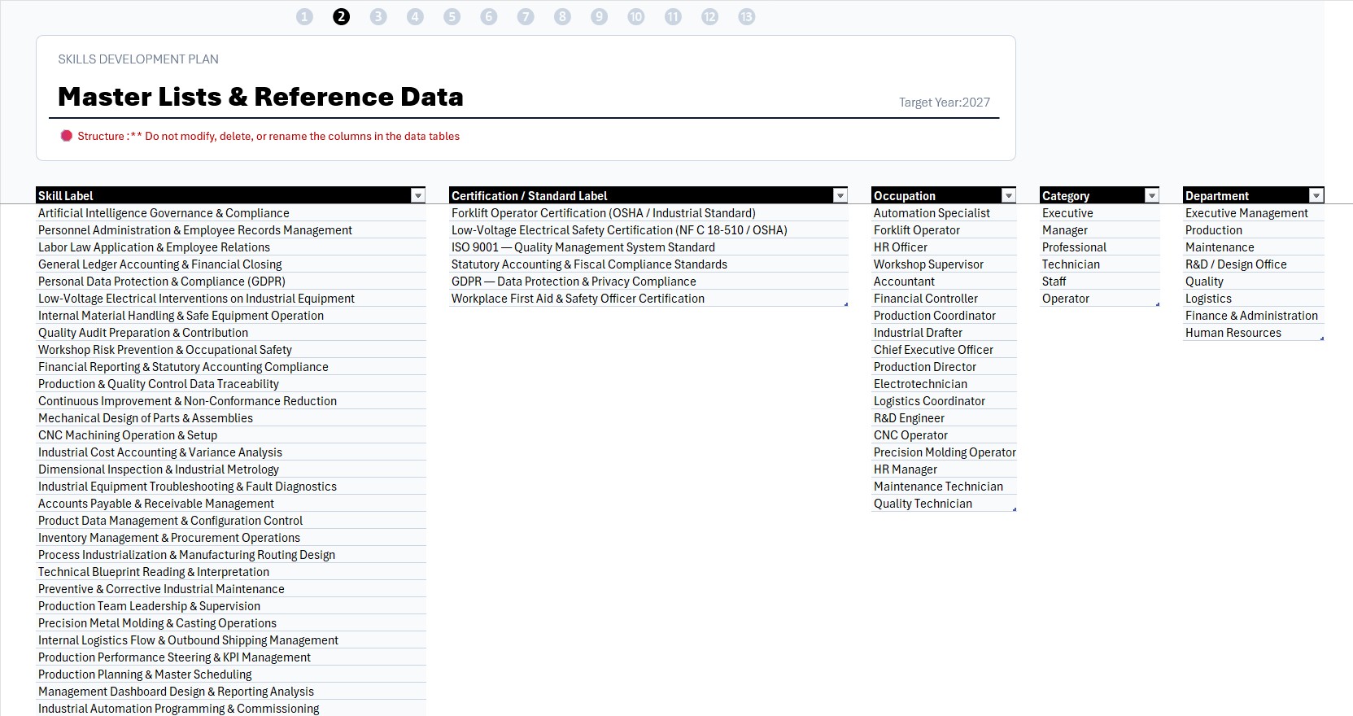This screenshot has height=716, width=1353.
Task: Click 'Industrial Automation Programming & Commissioning' row
Action: point(231,709)
